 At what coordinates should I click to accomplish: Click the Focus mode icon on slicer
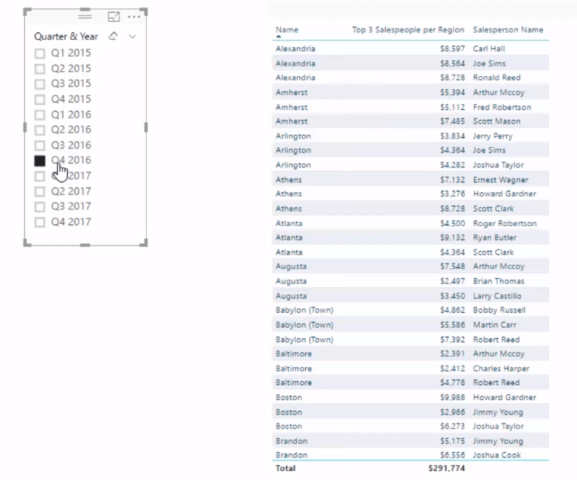point(114,17)
